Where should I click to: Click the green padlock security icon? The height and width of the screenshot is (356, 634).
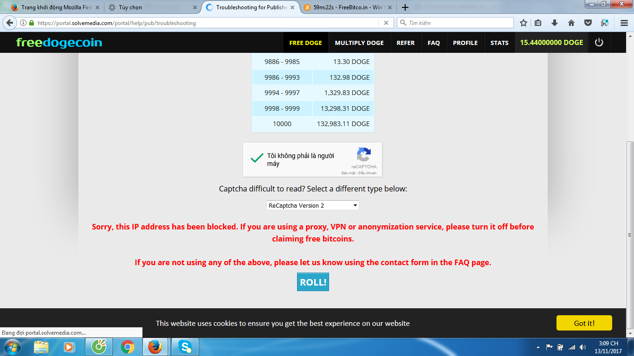click(x=32, y=23)
